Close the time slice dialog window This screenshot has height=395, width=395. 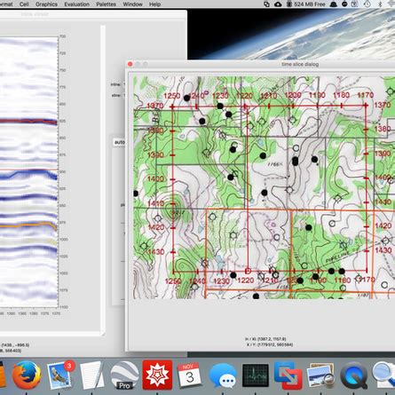click(x=130, y=64)
